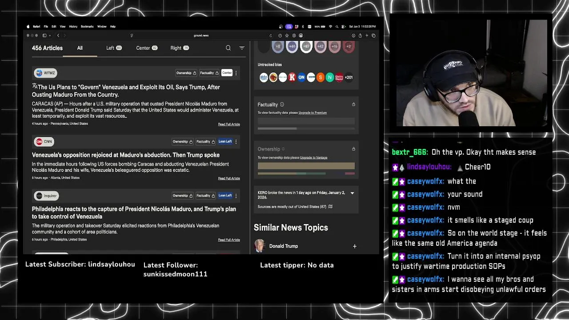Select the +87 center bias bubble
This screenshot has height=320, width=569.
tap(306, 46)
